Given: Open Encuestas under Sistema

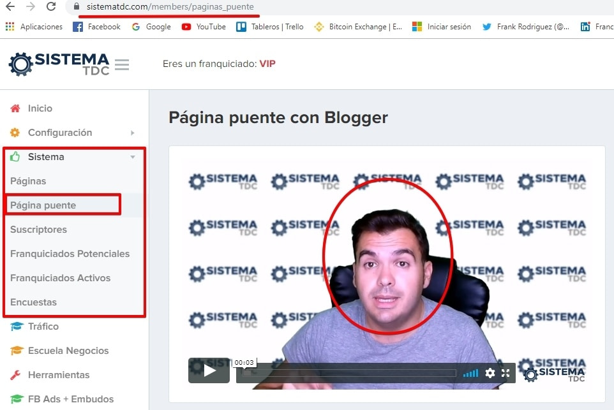Looking at the screenshot, I should click(33, 302).
